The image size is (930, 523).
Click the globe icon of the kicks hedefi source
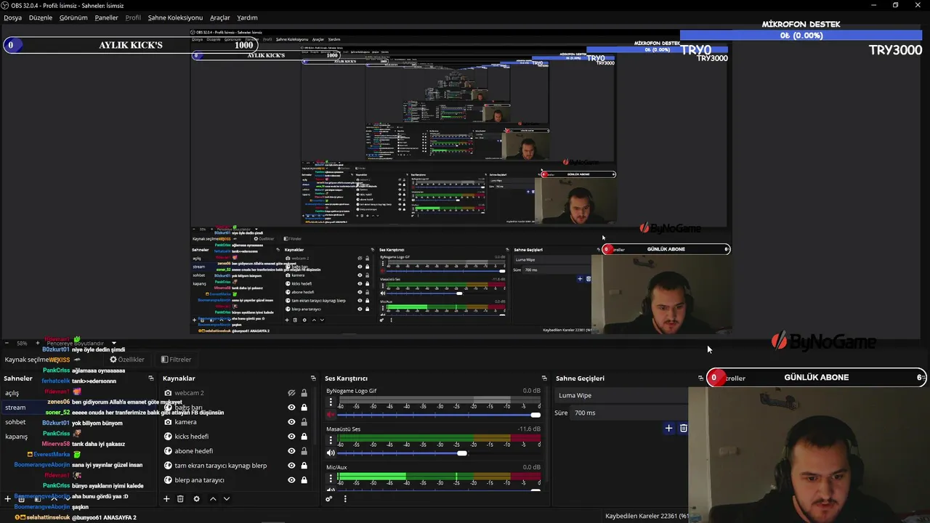tap(168, 437)
